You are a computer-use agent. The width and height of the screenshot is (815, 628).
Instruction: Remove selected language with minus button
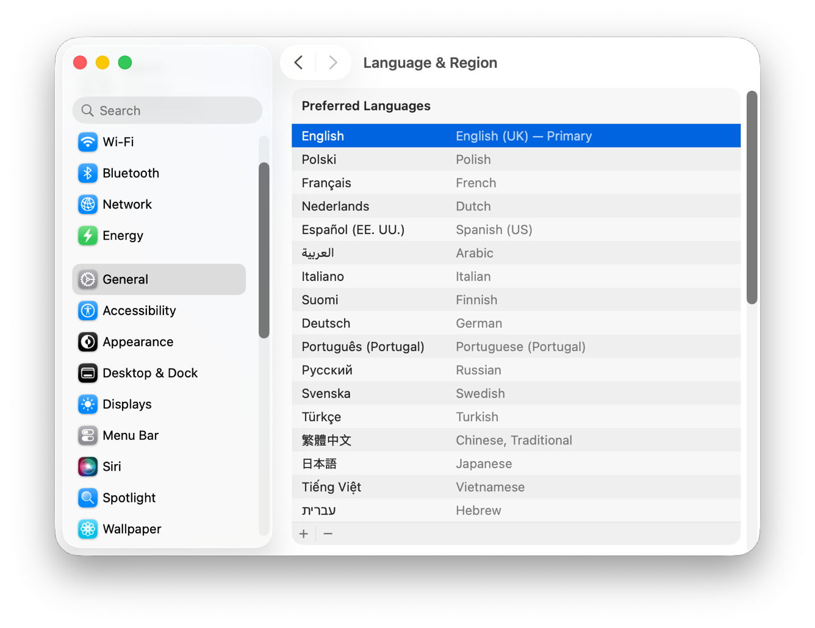point(328,534)
